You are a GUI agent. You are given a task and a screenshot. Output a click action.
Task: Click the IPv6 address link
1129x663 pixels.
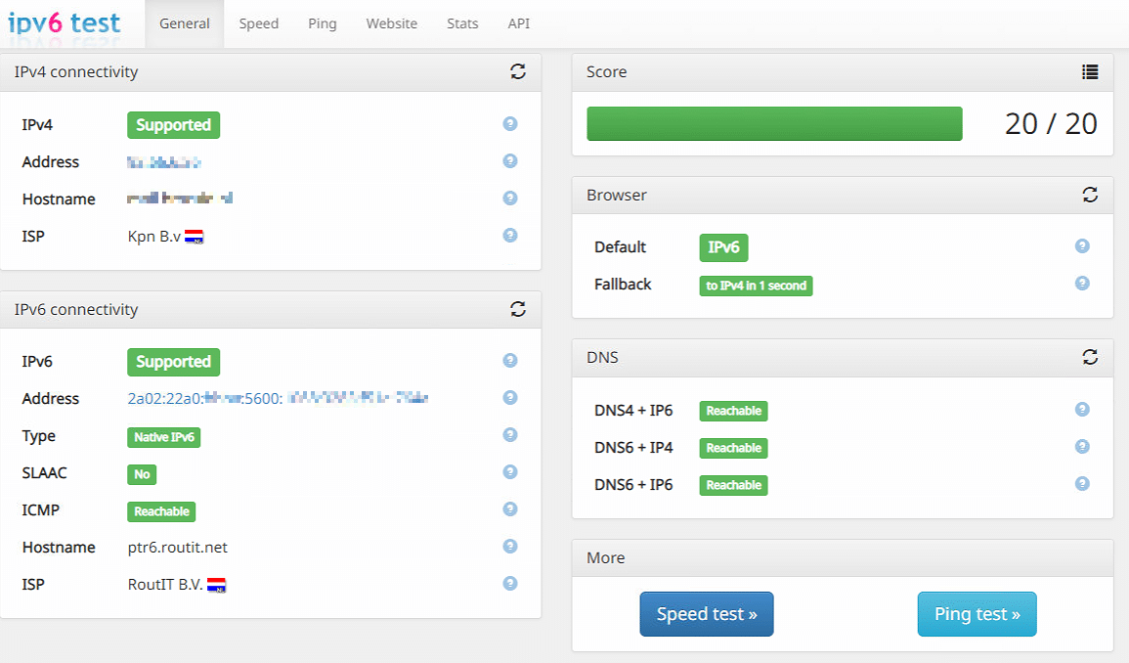pyautogui.click(x=278, y=398)
